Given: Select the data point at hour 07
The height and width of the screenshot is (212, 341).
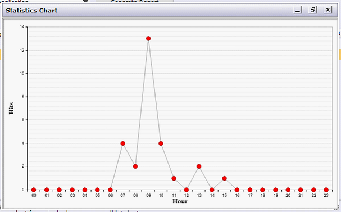Looking at the screenshot, I should [122, 143].
